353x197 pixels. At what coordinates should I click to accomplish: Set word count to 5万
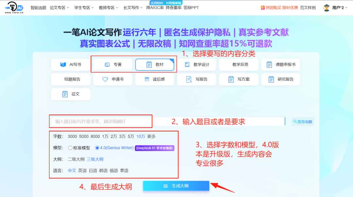click(131, 137)
